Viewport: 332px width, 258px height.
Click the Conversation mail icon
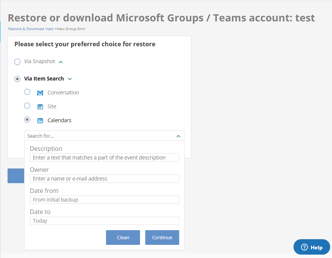coord(40,93)
